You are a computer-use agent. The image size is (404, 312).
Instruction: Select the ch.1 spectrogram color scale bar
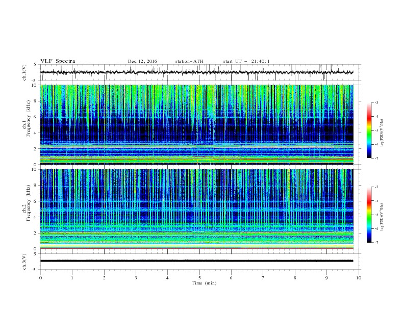[x=369, y=131]
